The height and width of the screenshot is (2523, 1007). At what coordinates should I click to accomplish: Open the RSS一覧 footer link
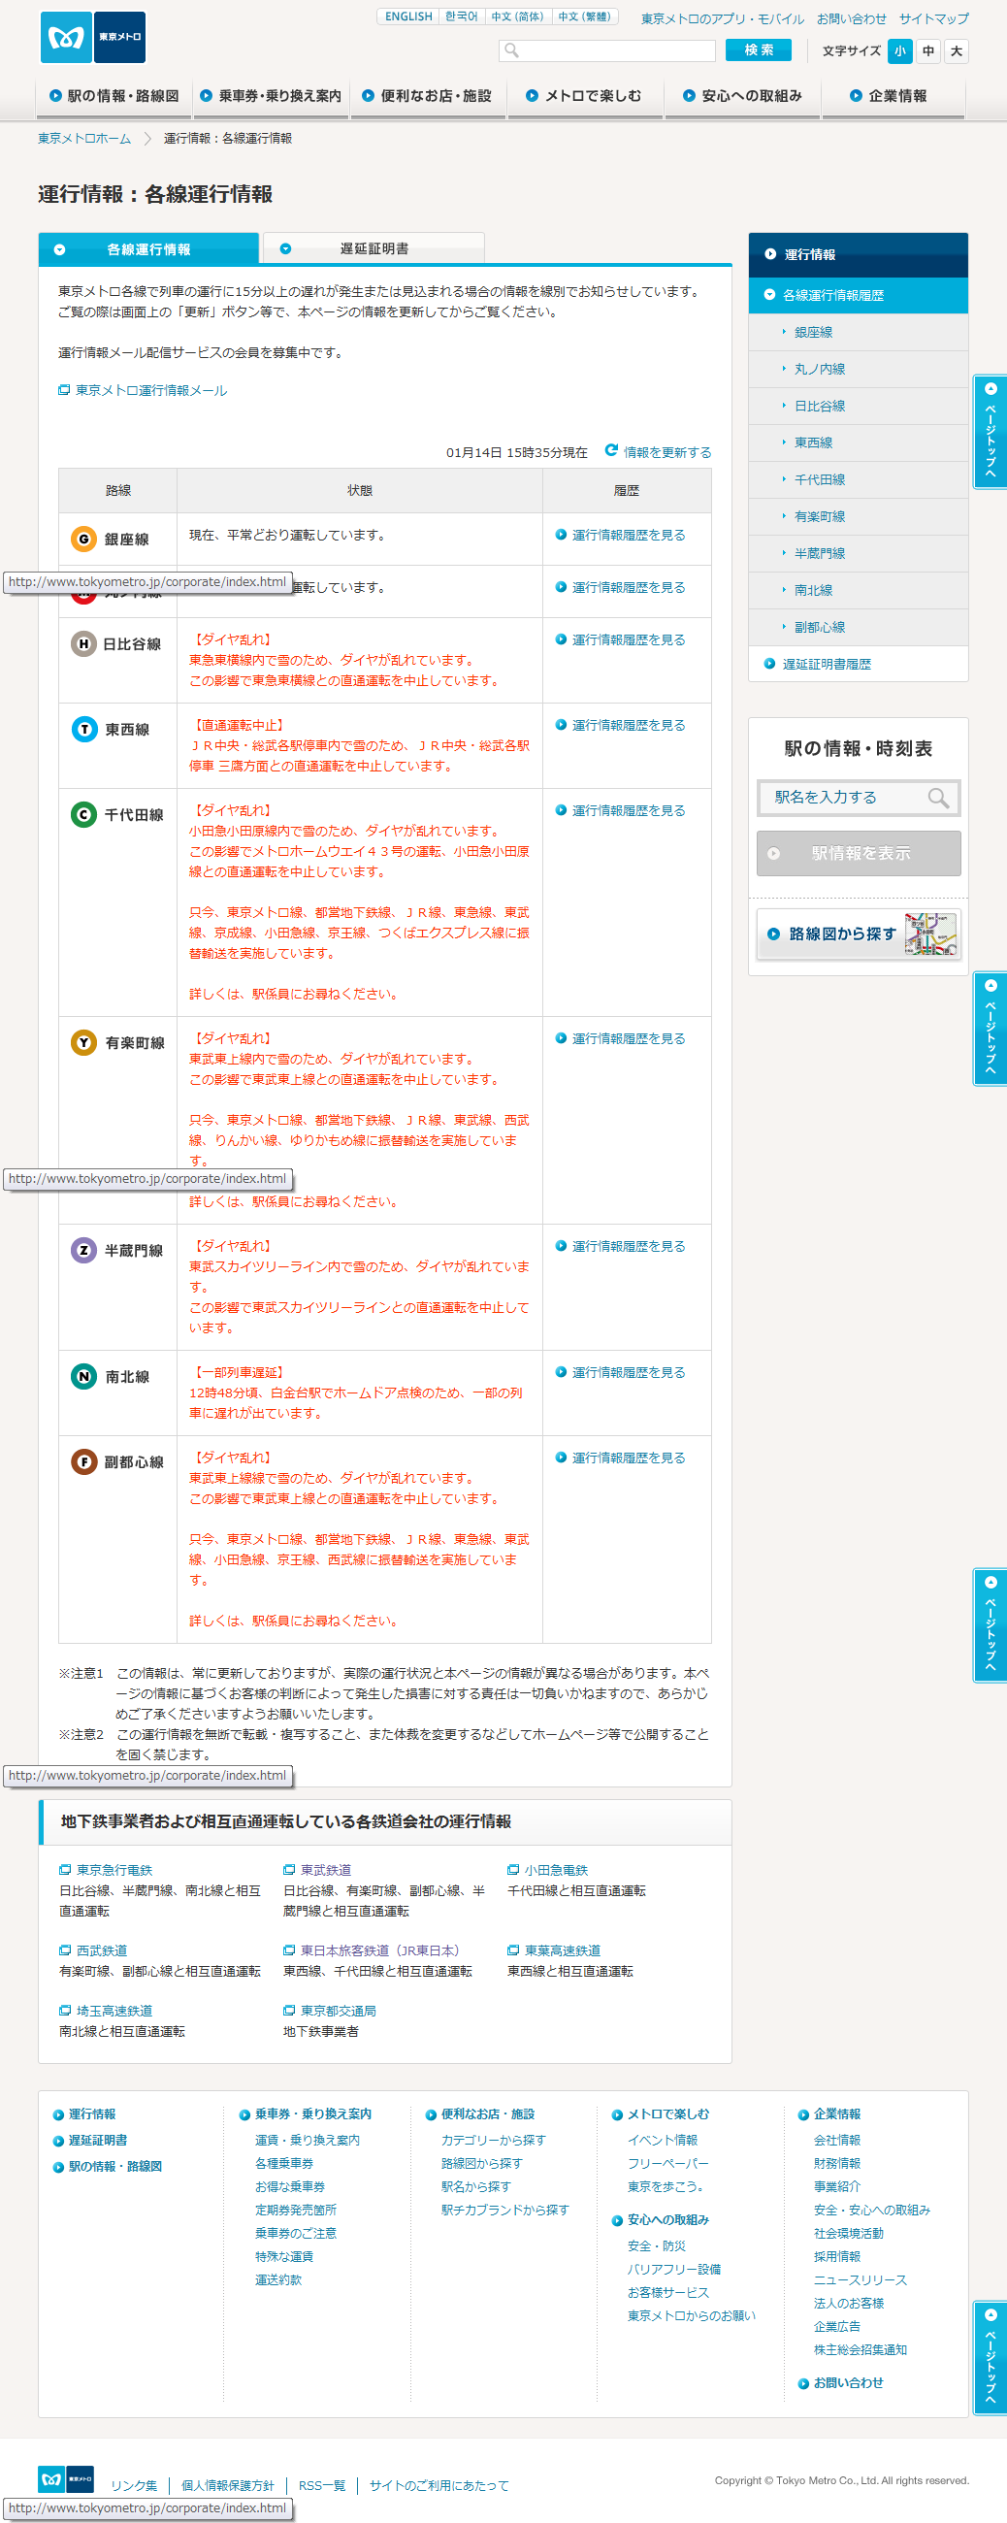[x=322, y=2485]
